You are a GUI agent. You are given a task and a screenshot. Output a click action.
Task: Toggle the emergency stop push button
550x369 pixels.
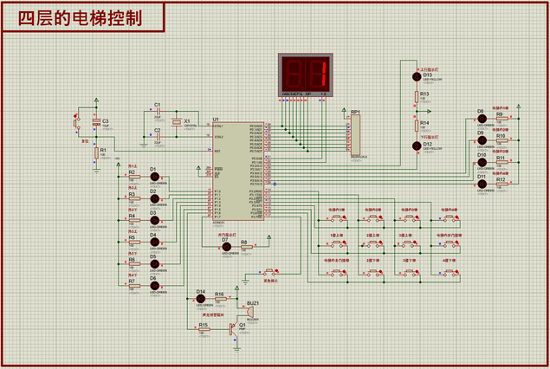[269, 272]
